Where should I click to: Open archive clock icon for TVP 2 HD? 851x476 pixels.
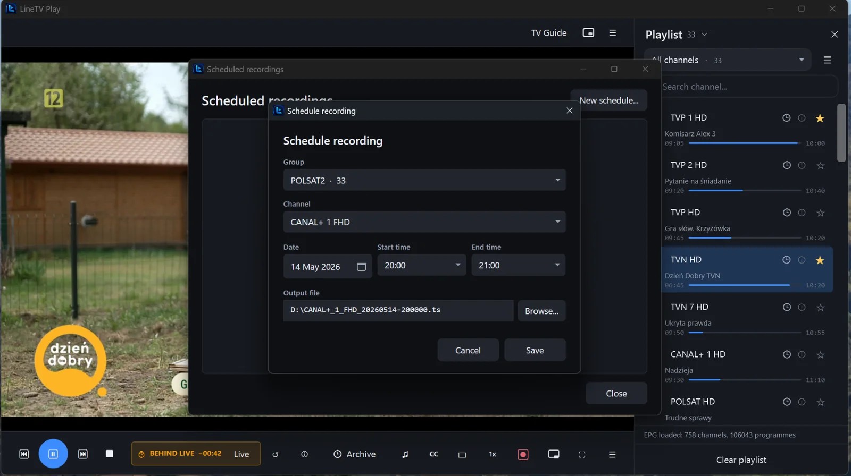click(786, 165)
